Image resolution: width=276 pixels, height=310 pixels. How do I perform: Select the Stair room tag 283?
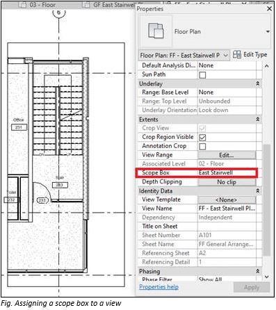[60, 185]
